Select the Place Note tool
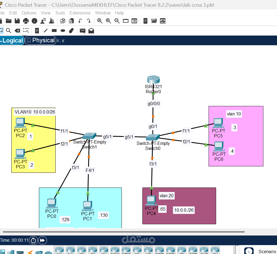Screen dimensions: 277x254 (37, 31)
